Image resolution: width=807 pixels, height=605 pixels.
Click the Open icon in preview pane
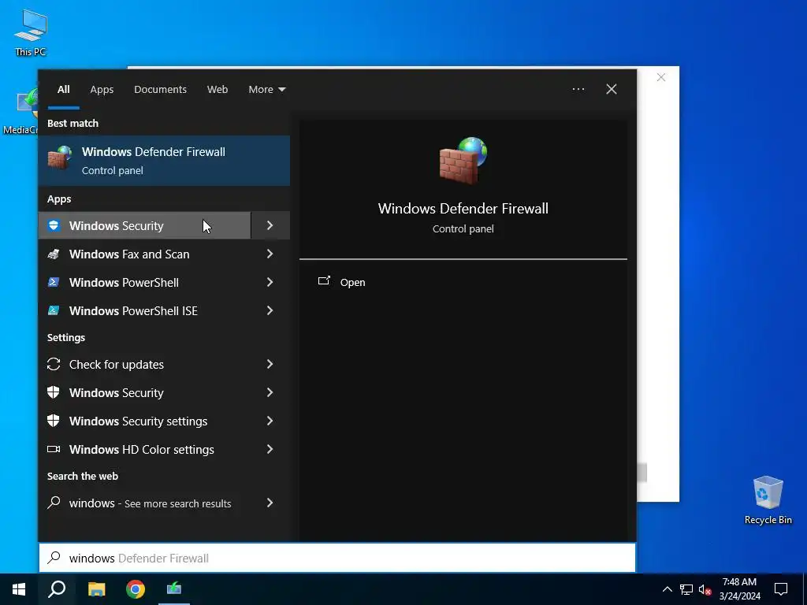324,281
